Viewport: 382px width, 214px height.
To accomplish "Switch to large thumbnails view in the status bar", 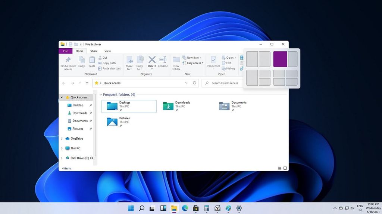I will 285,168.
